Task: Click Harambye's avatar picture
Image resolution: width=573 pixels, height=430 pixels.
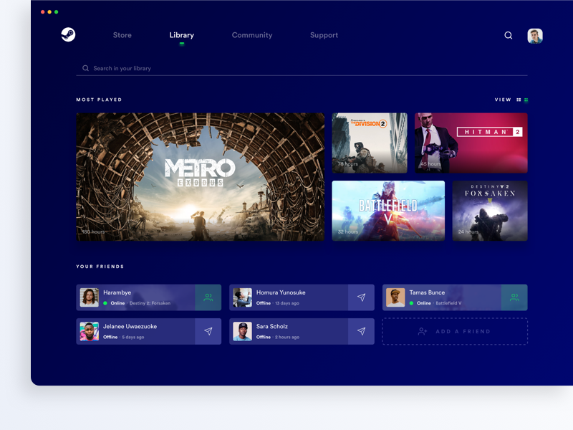Action: click(90, 297)
